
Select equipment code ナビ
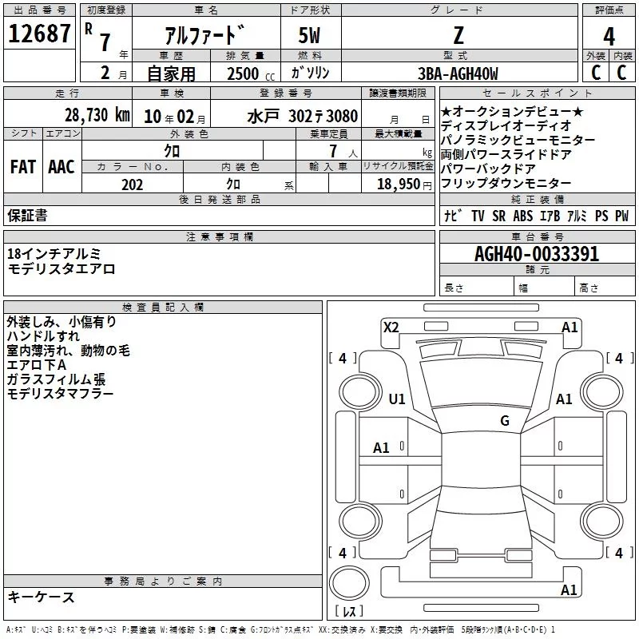[453, 216]
